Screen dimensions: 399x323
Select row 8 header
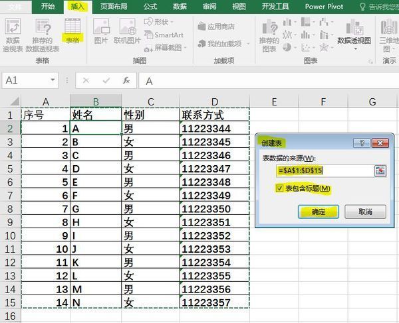[10, 209]
